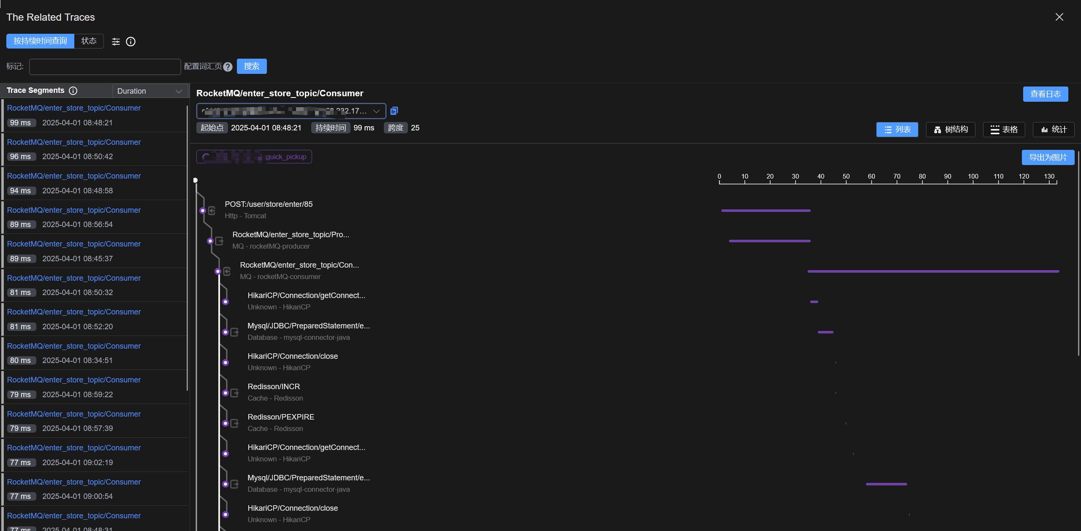Image resolution: width=1081 pixels, height=531 pixels.
Task: Click the 搜索 search button
Action: [x=252, y=66]
